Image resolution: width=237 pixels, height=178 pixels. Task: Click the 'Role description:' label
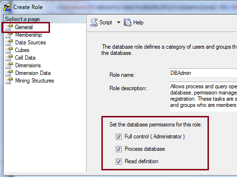pyautogui.click(x=128, y=88)
